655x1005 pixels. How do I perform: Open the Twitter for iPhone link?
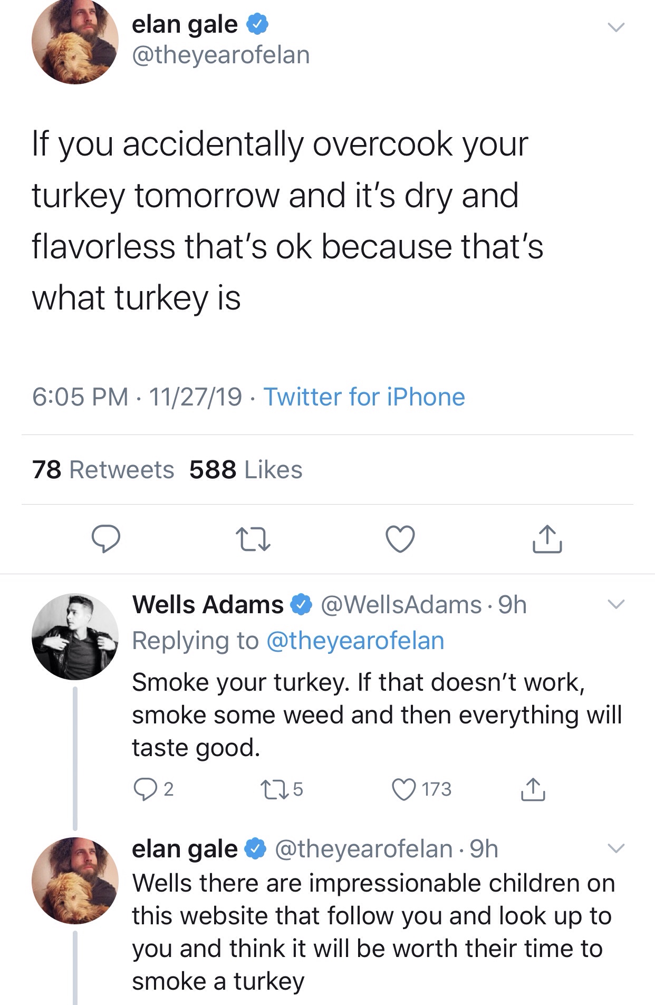pyautogui.click(x=364, y=397)
